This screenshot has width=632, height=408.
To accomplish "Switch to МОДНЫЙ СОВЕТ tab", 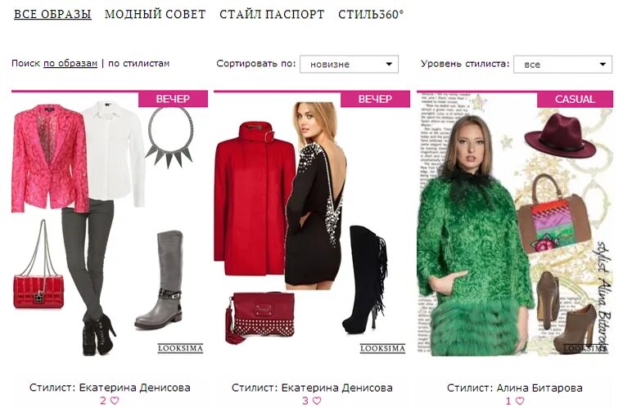I will [x=156, y=15].
